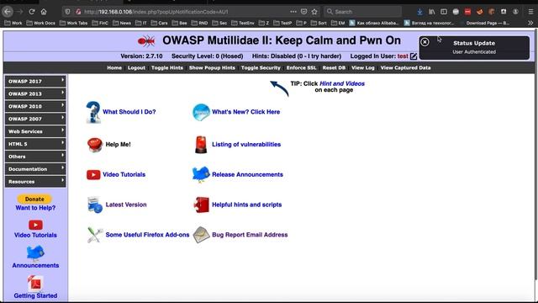Screen dimensions: 538x303
Task: Click the browser Search field
Action: coord(362,12)
